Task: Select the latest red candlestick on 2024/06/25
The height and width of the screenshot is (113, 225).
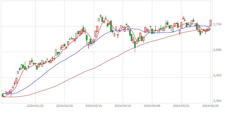Action: (210, 23)
